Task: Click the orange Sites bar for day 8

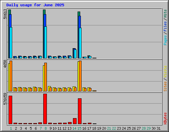Action: click(x=46, y=77)
